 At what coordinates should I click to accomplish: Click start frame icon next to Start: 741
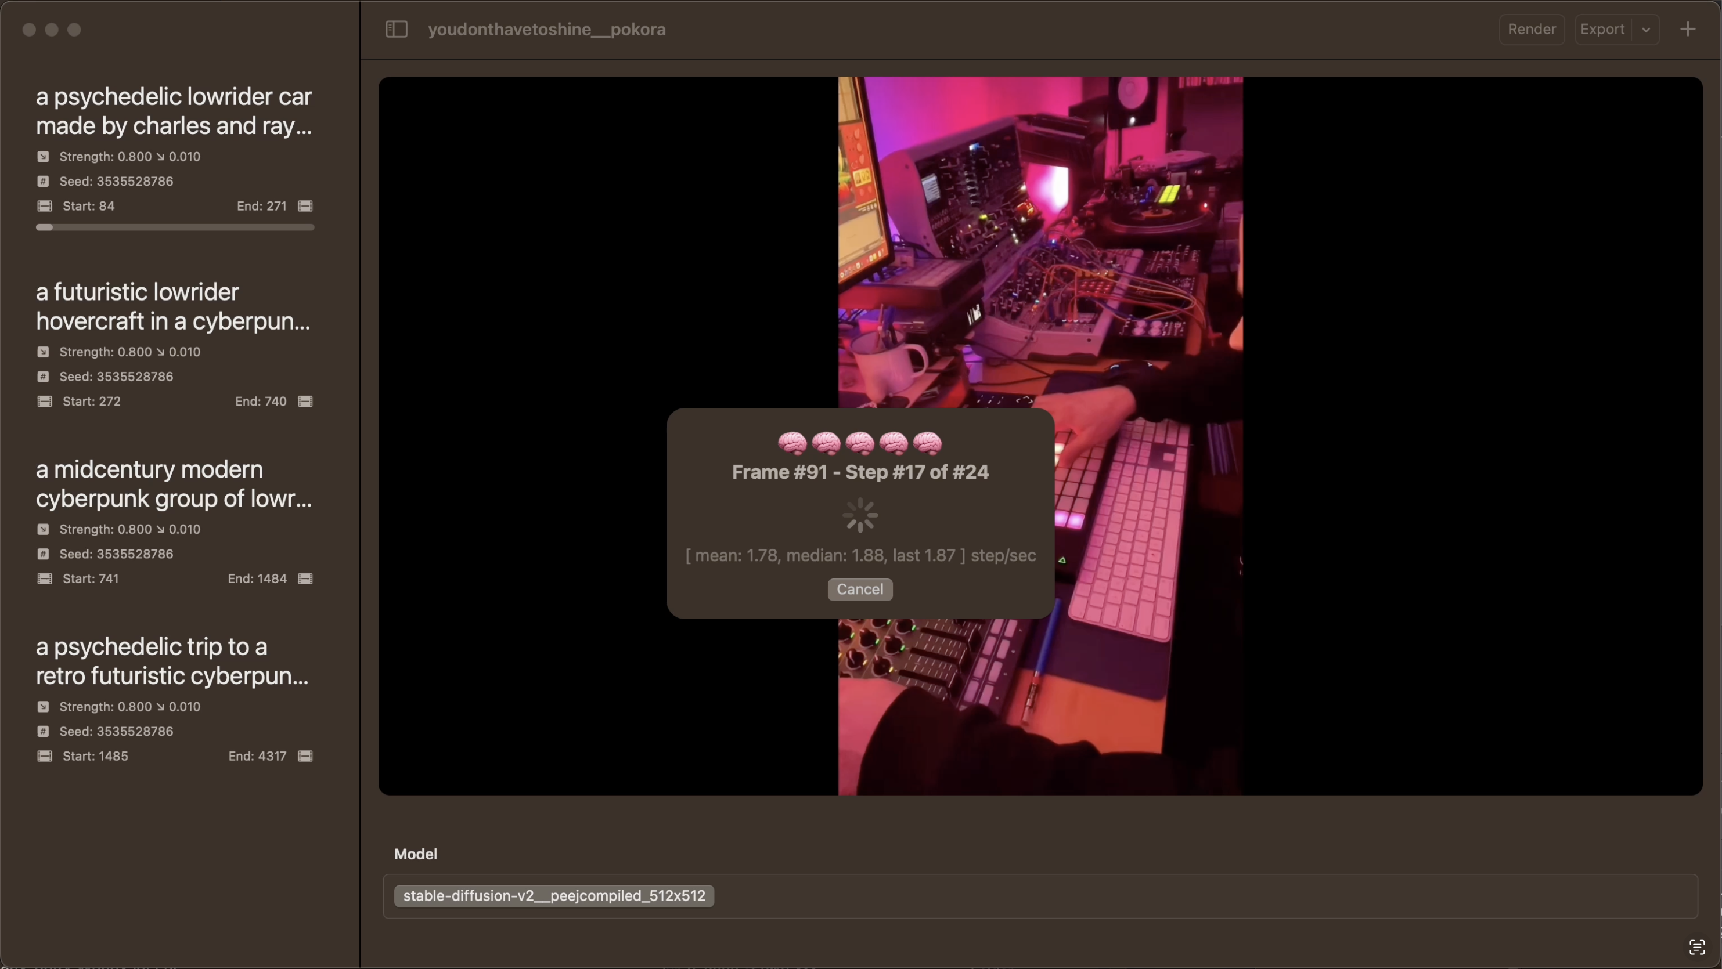(x=45, y=580)
